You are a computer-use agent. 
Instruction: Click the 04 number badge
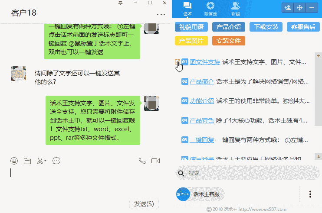point(184,120)
